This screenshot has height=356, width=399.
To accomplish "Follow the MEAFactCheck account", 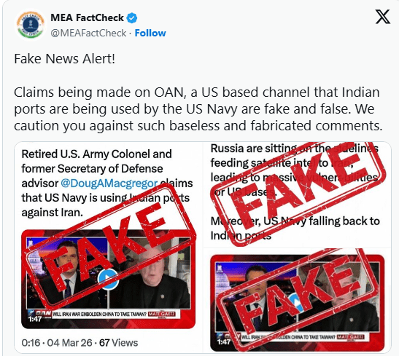I will [x=150, y=33].
